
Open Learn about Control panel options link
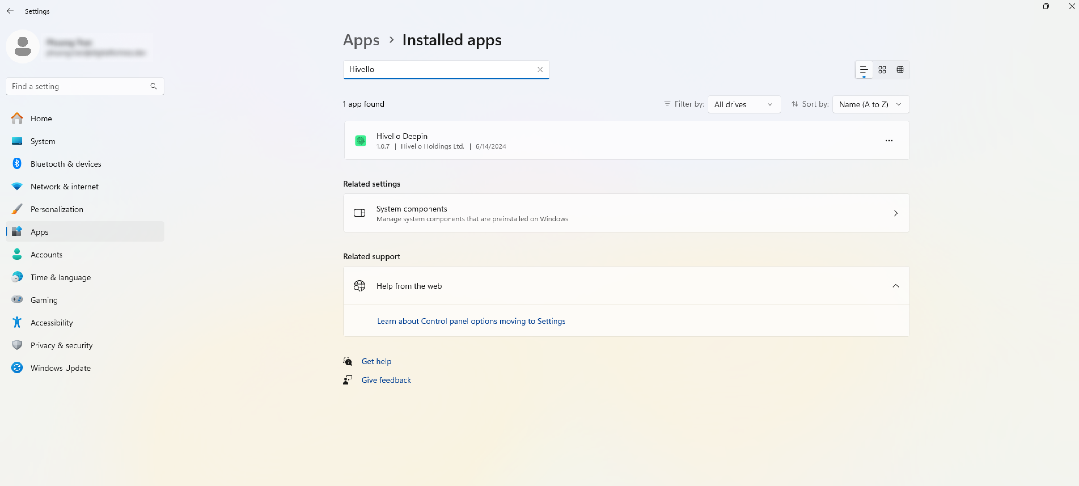coord(471,321)
